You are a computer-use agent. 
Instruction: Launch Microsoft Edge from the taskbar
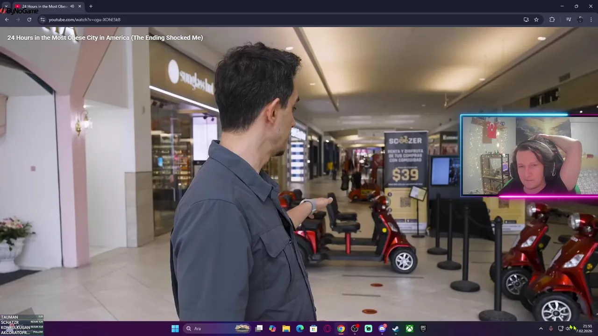coord(300,329)
